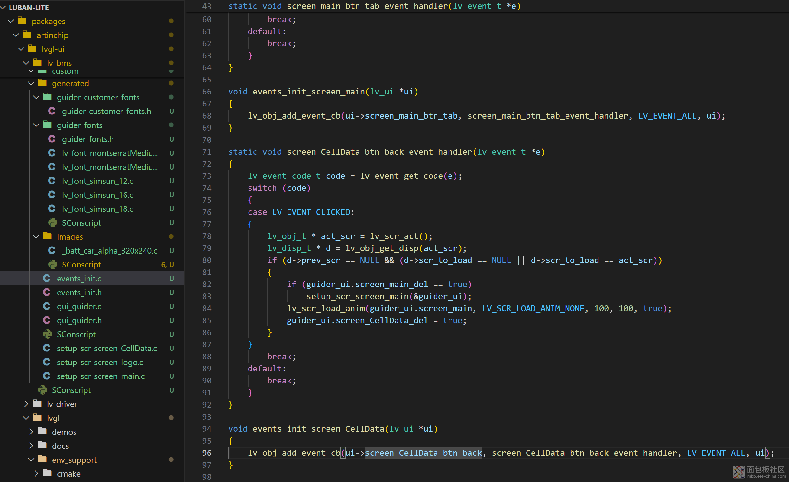Click events_init_screen_CellData on line 94
The image size is (789, 482).
point(318,428)
